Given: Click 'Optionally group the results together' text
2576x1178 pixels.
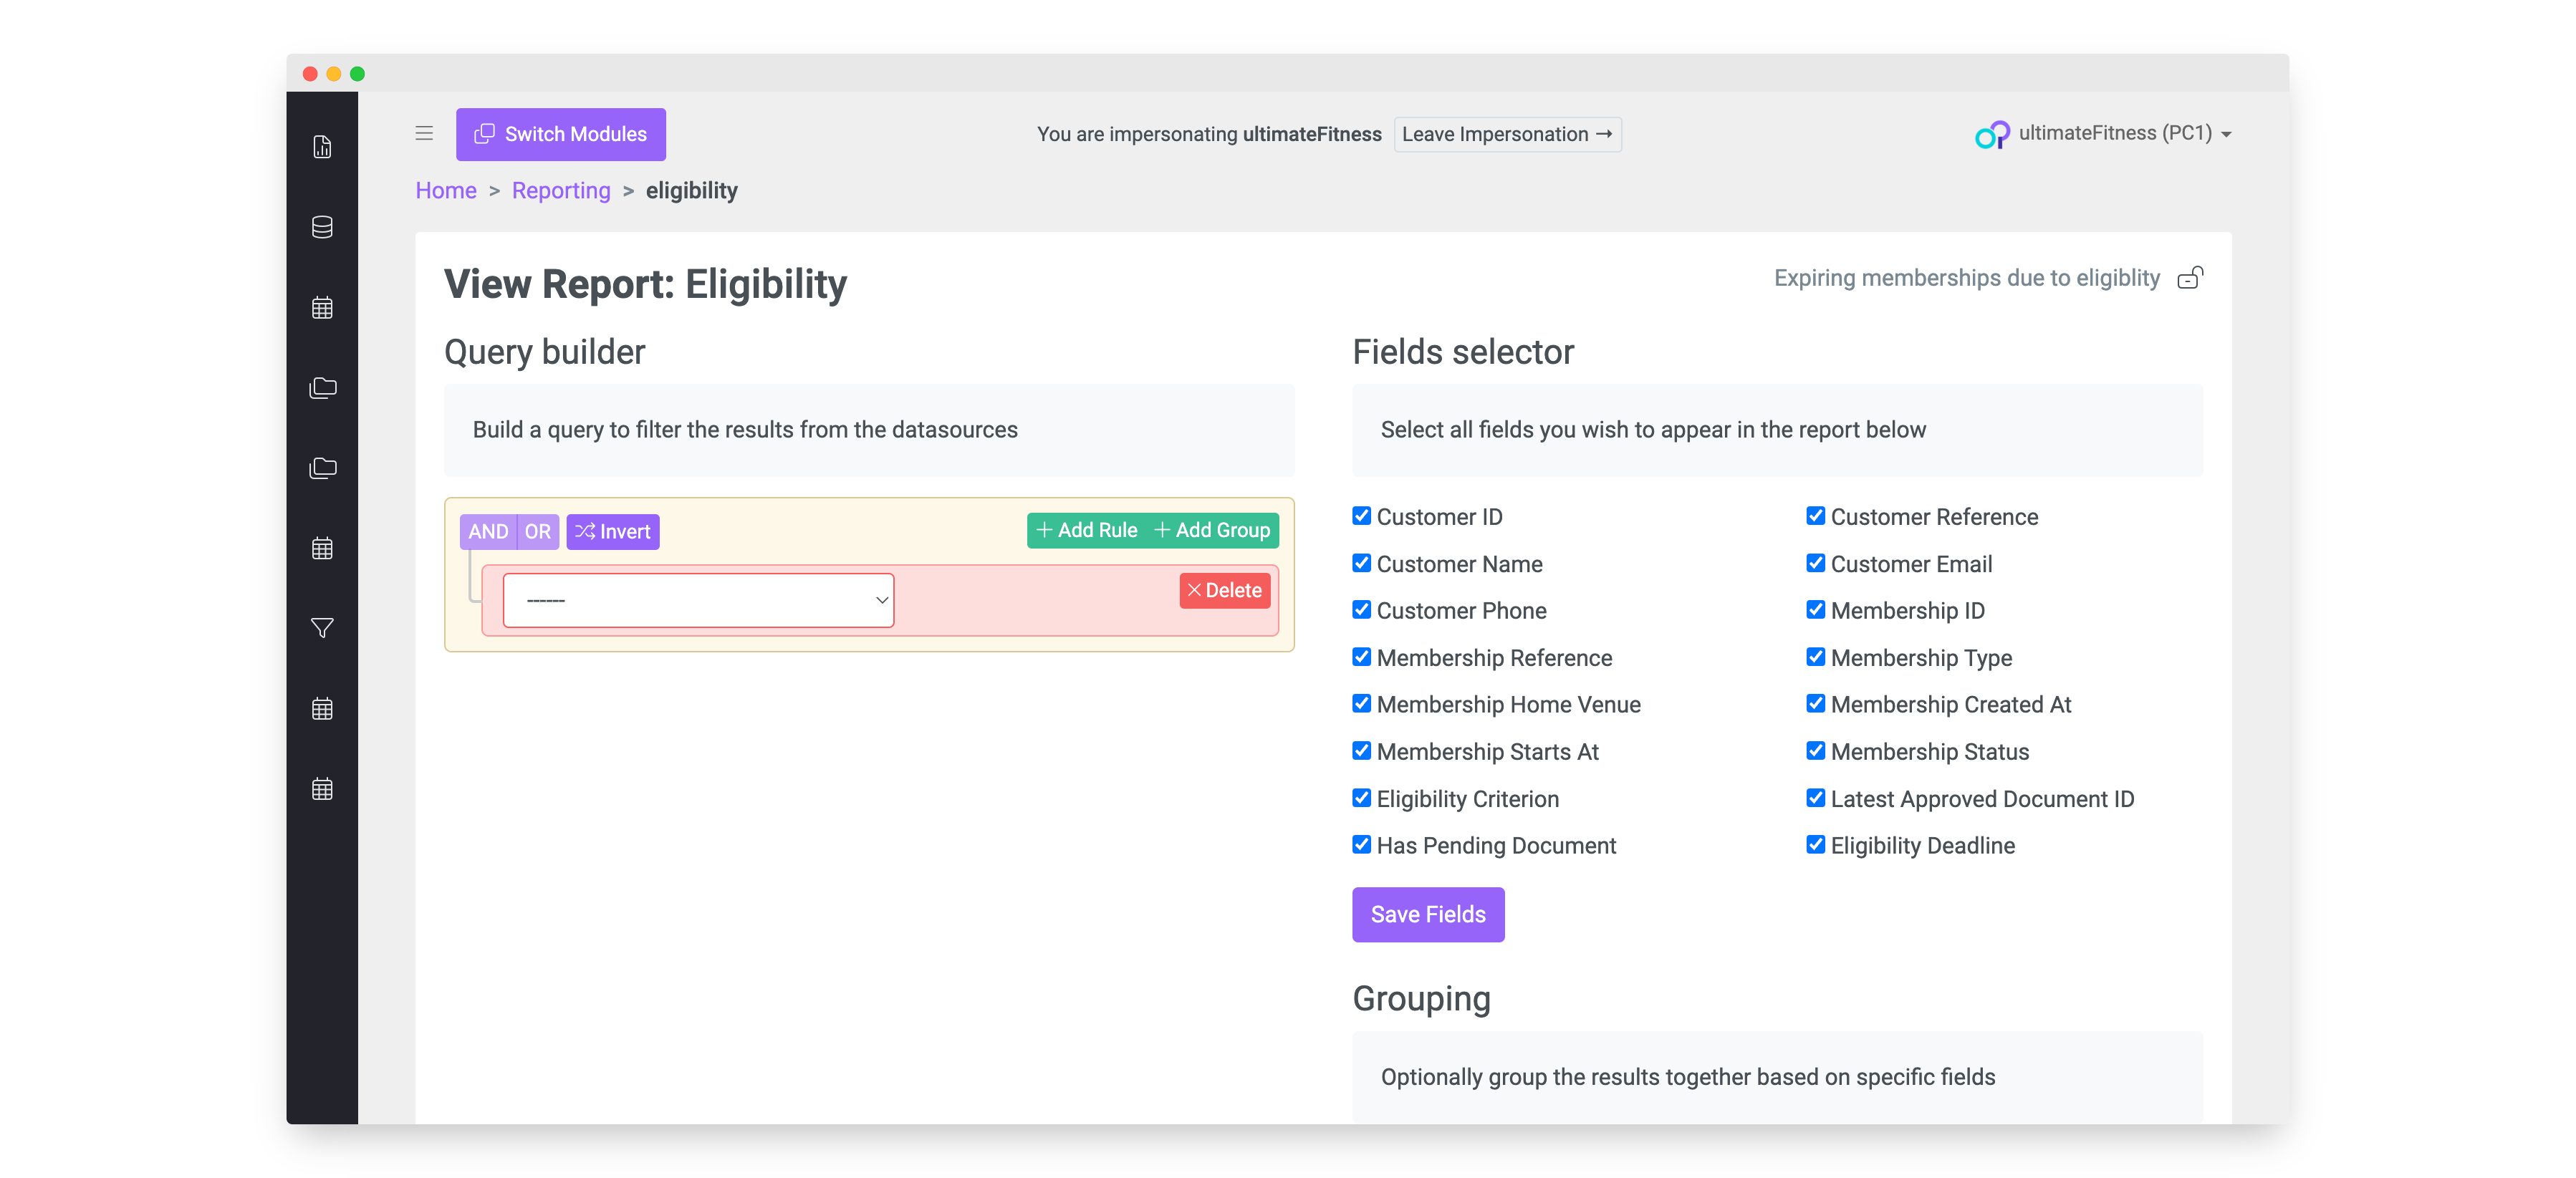Looking at the screenshot, I should (1688, 1077).
